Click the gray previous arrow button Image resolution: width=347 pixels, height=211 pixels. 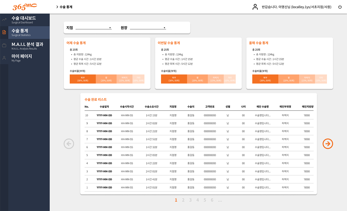(69, 144)
